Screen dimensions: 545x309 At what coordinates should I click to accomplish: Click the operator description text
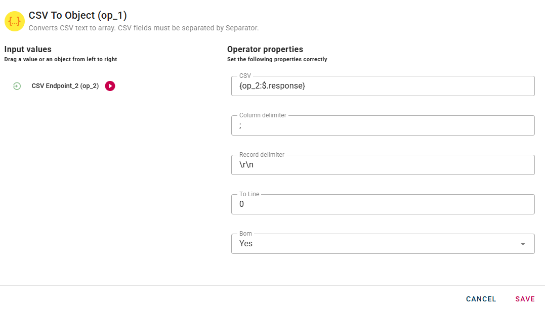(143, 28)
